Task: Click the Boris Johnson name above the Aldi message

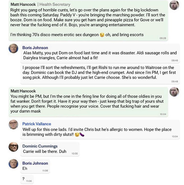Action: 35,48
